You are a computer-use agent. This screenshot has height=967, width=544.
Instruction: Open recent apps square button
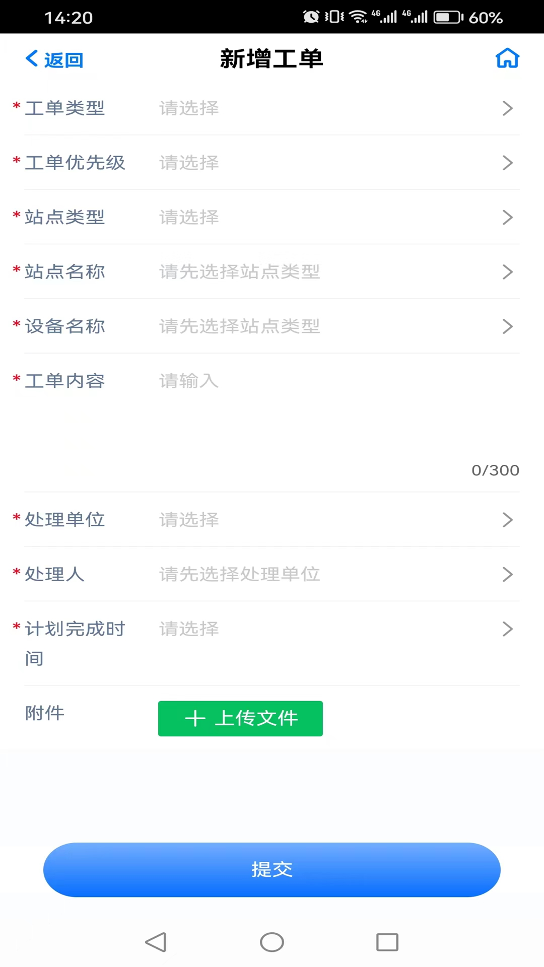[x=387, y=942]
